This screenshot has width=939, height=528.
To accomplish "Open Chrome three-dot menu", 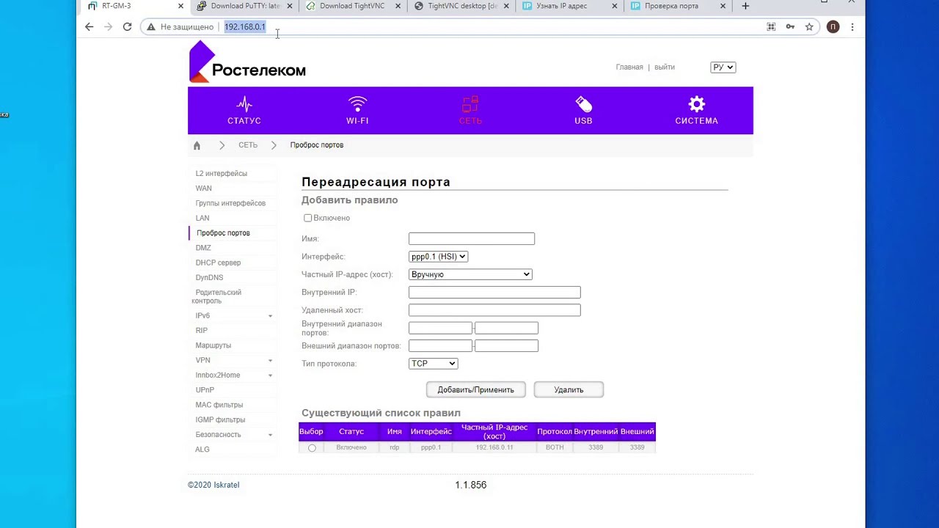I will 852,26.
